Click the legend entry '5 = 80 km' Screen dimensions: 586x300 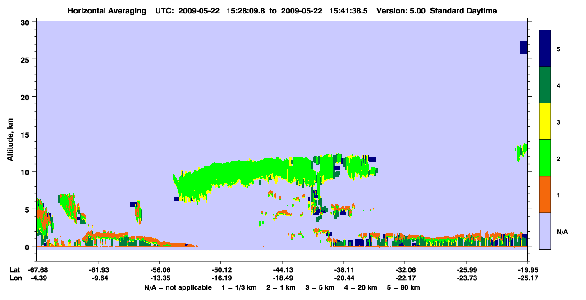click(x=404, y=287)
